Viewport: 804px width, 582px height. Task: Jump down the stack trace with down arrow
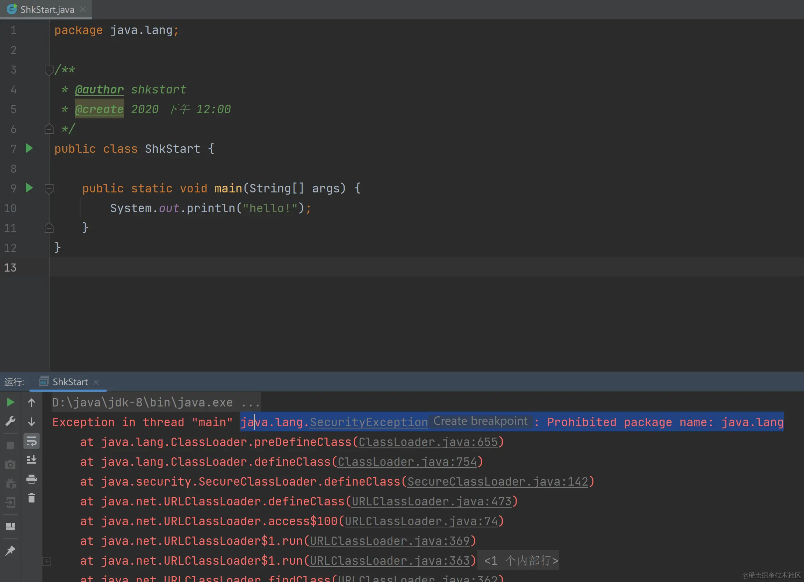click(x=32, y=422)
